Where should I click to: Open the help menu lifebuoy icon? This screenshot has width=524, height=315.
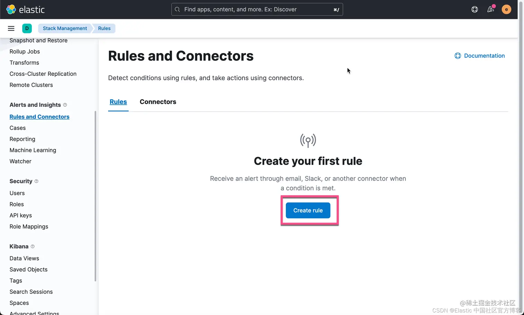pyautogui.click(x=475, y=9)
